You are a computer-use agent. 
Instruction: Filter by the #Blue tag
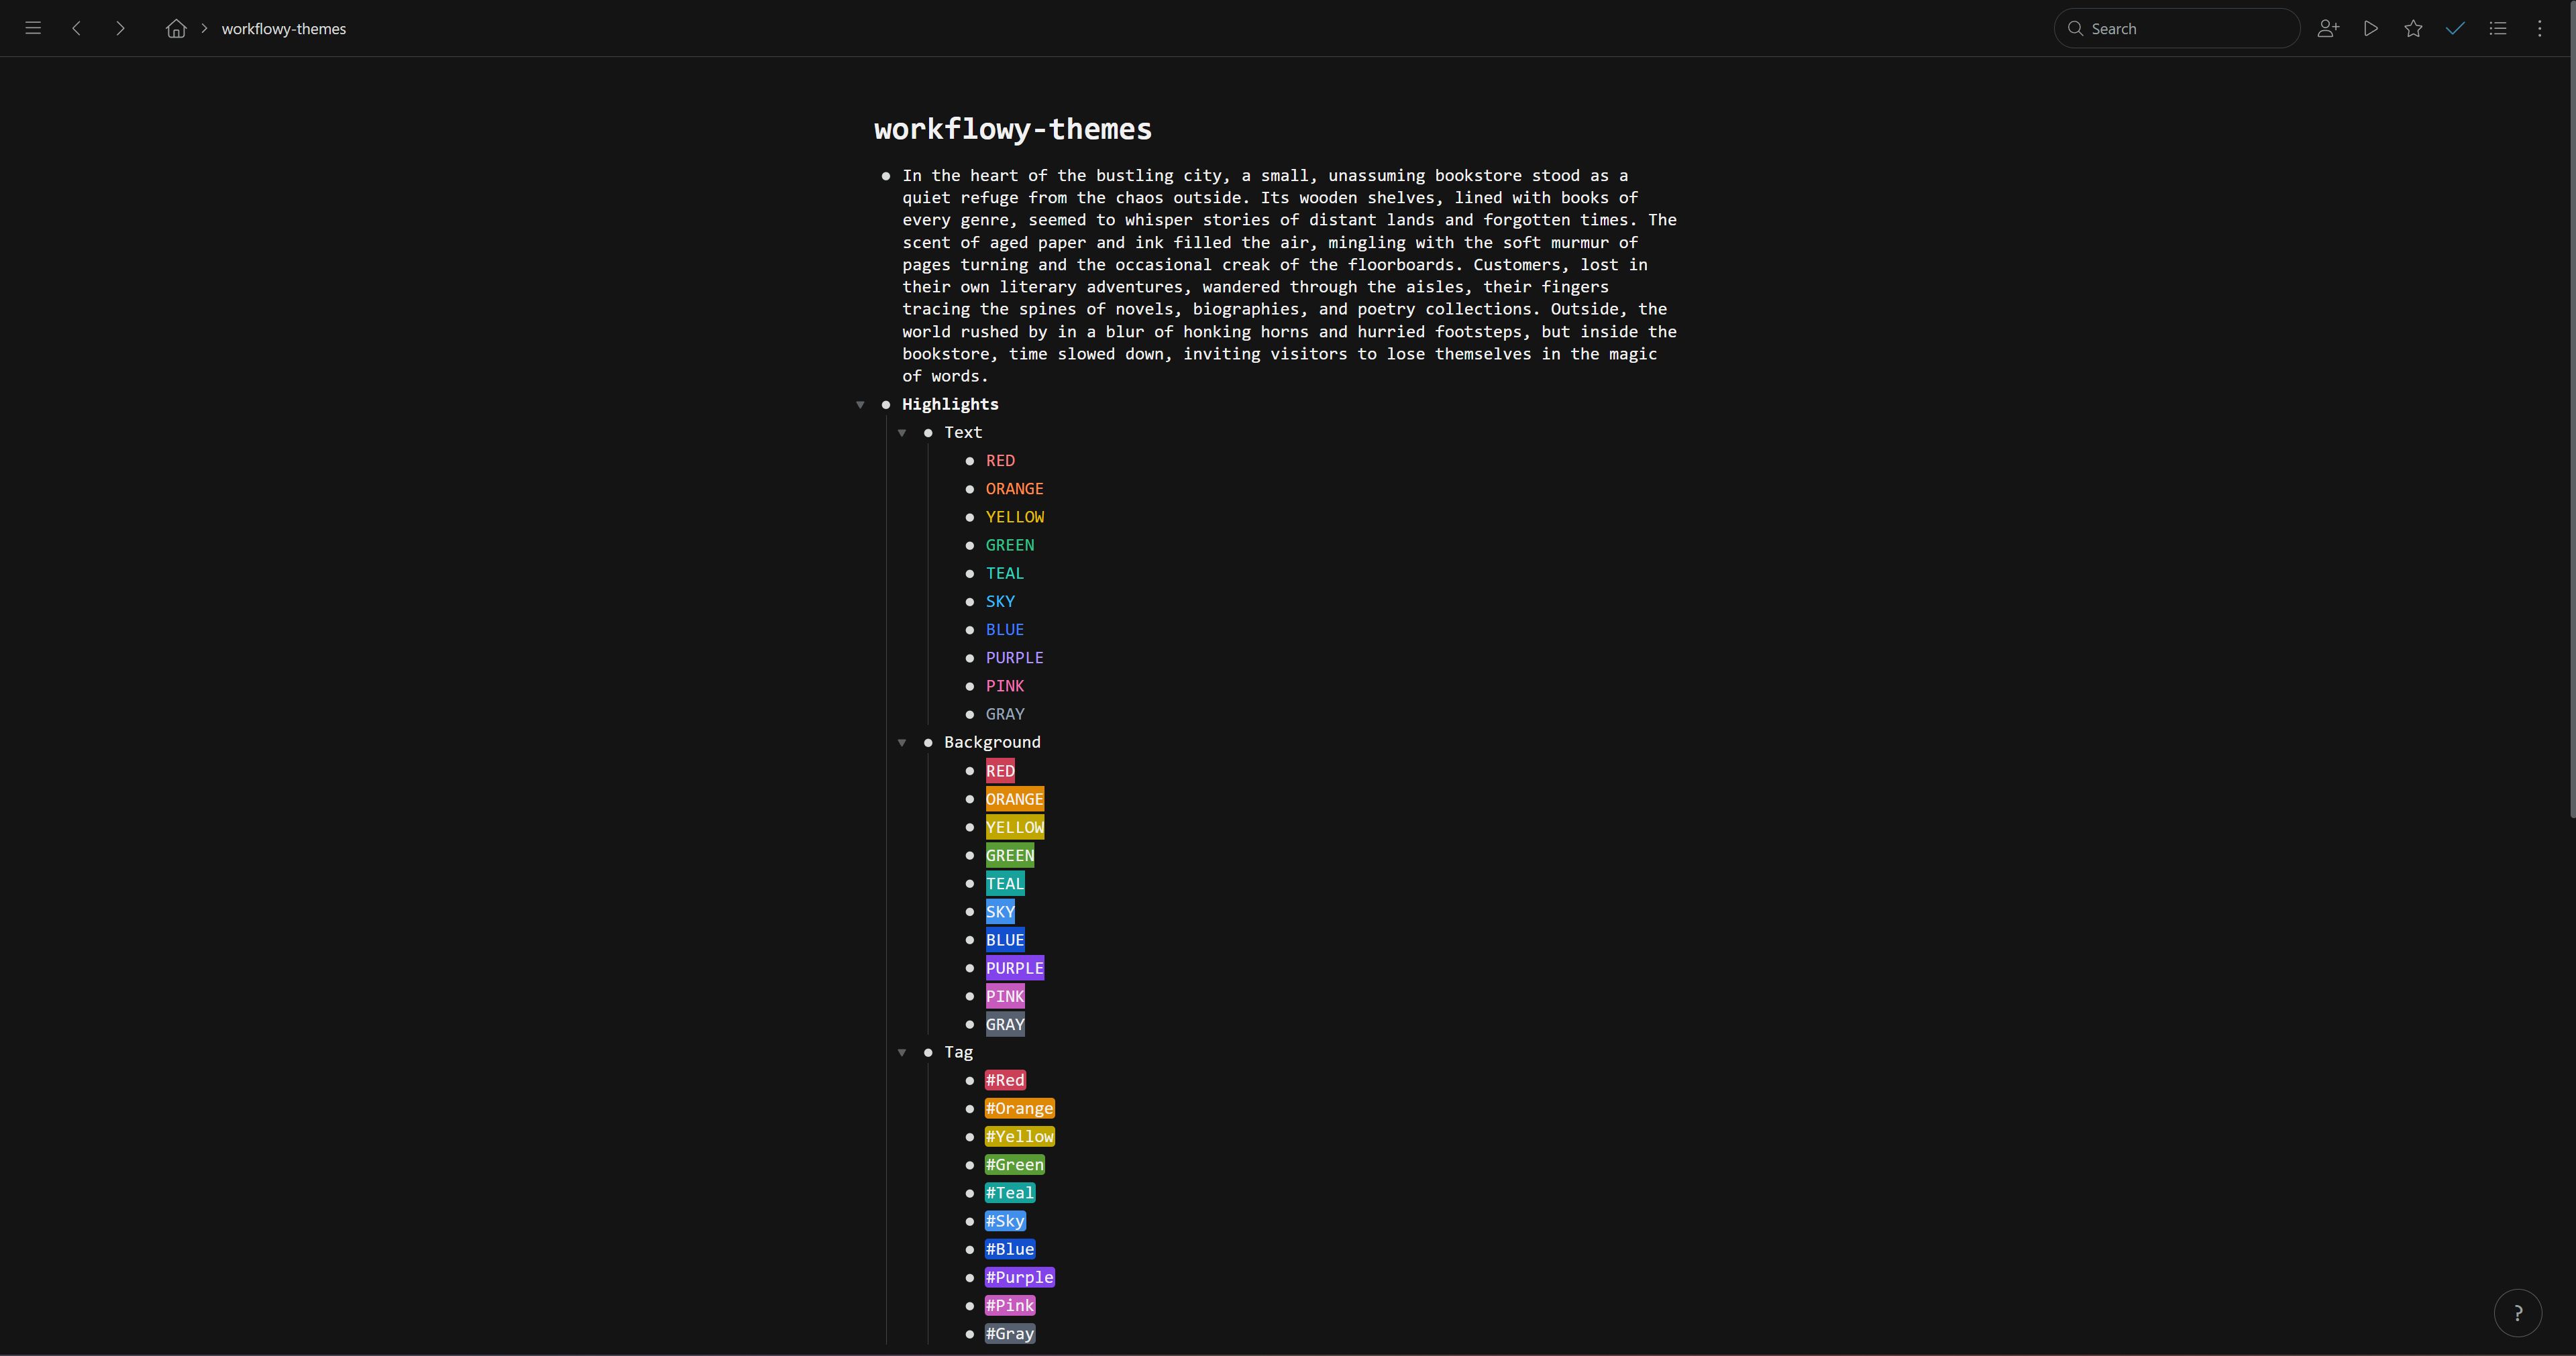tap(1010, 1249)
